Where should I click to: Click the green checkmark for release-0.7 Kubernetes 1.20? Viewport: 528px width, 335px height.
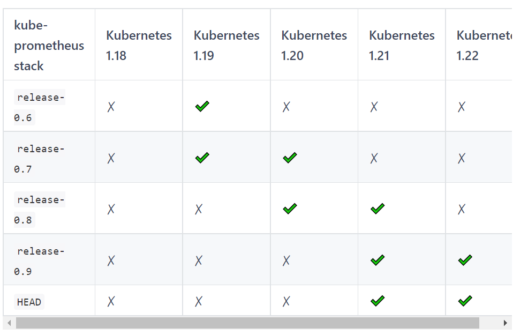click(290, 158)
